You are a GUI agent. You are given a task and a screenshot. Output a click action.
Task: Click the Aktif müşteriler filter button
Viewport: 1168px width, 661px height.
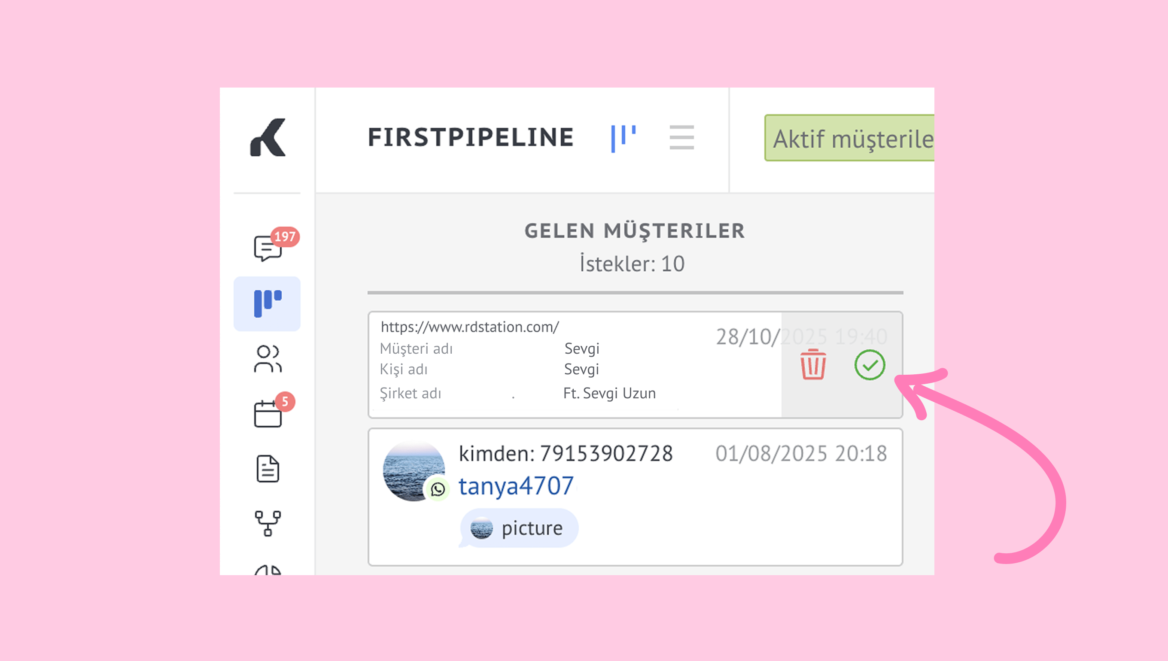coord(849,138)
